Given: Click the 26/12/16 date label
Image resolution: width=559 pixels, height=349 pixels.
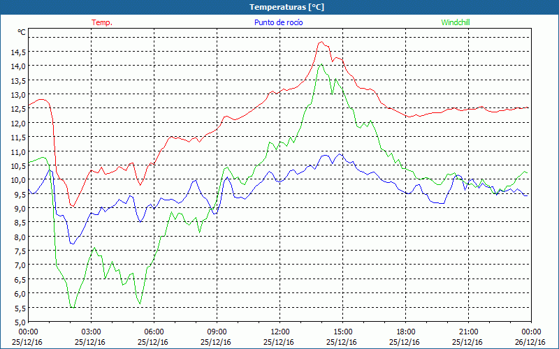Looking at the screenshot, I should pyautogui.click(x=530, y=342).
